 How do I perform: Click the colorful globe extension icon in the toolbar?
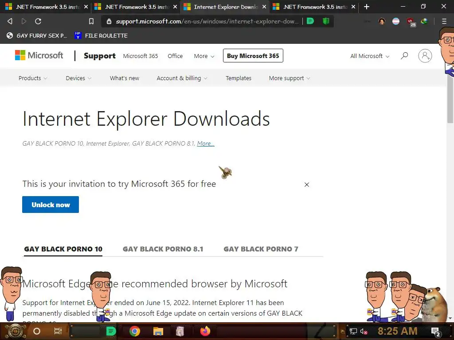coord(424,21)
